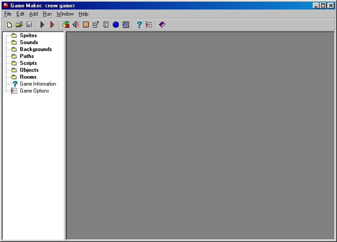Run the game with the green play arrow
337x242 pixels.
coord(42,25)
